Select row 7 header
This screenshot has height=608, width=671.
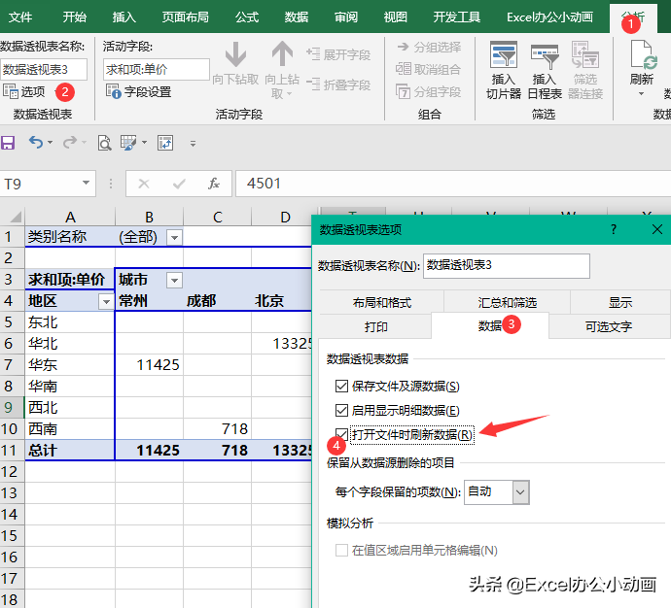(x=12, y=365)
